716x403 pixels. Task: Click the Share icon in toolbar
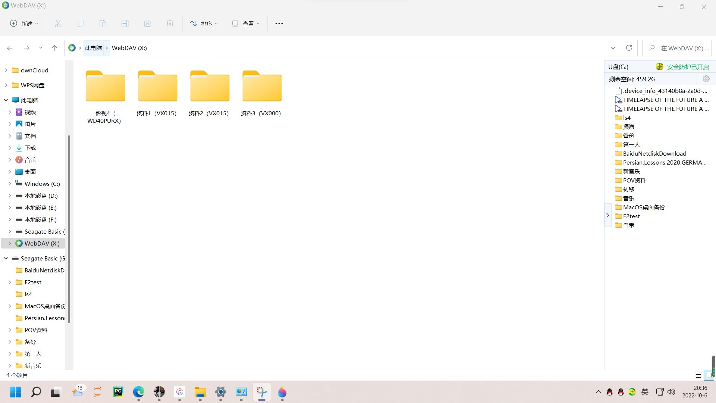click(147, 24)
